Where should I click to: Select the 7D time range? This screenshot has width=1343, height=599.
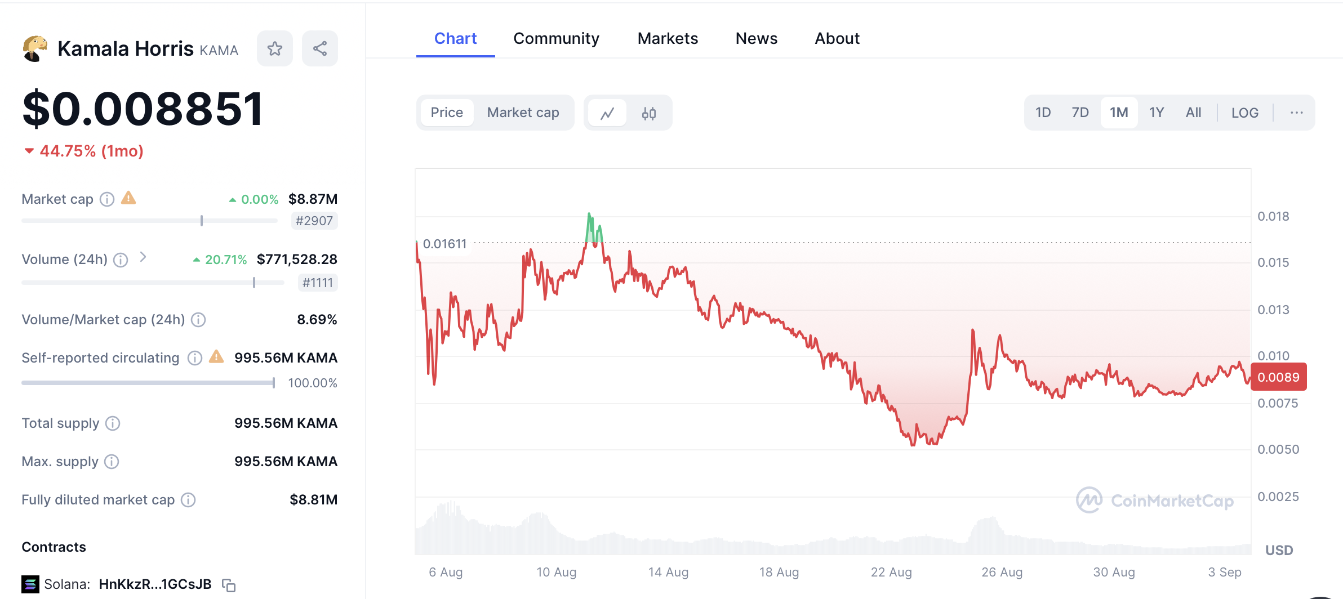[1080, 113]
